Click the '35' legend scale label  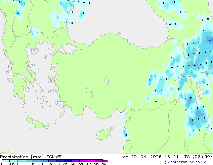tap(81, 164)
